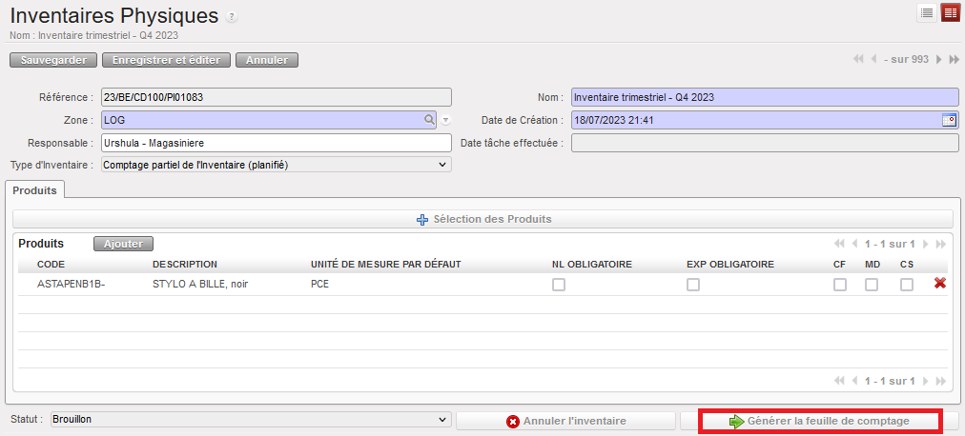Toggle NL Obligatoire checkbox
965x436 pixels.
pyautogui.click(x=559, y=284)
